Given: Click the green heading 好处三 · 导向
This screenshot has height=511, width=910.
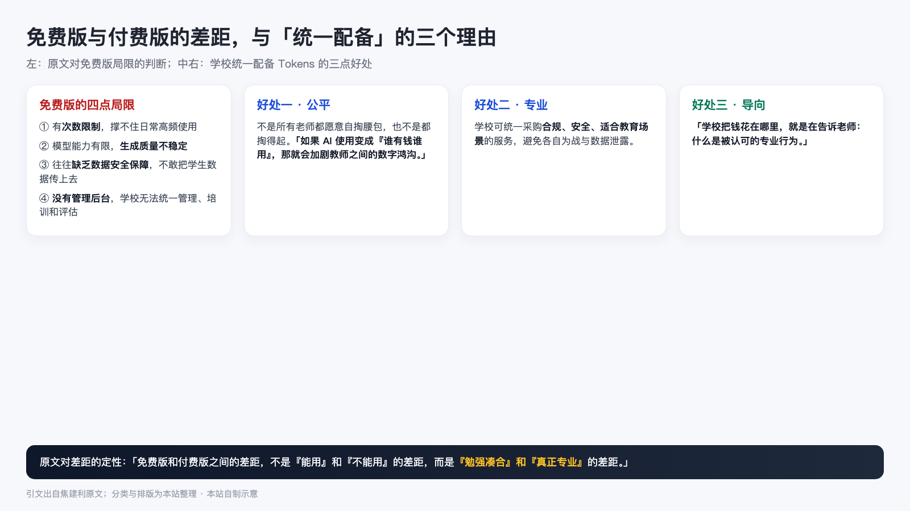Looking at the screenshot, I should 729,105.
